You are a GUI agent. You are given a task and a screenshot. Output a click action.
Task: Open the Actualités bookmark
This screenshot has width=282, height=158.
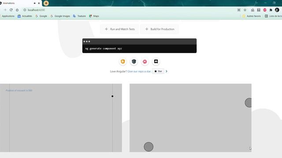(x=25, y=16)
